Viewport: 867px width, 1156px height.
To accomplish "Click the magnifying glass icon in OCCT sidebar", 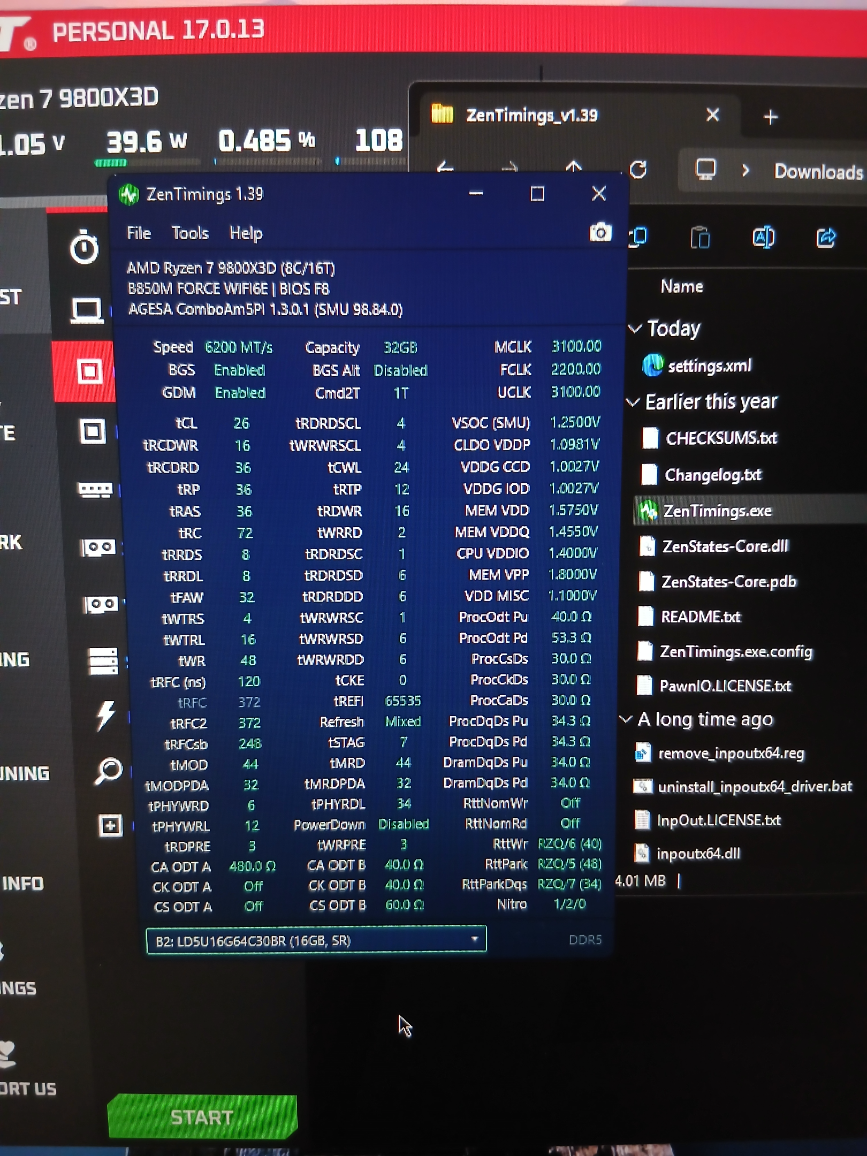I will [x=108, y=771].
